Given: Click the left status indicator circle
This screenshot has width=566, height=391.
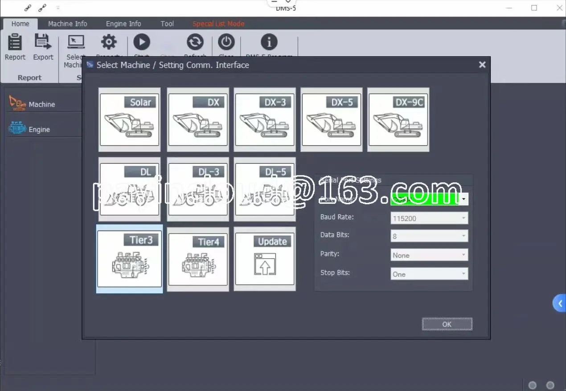Looking at the screenshot, I should [x=532, y=385].
